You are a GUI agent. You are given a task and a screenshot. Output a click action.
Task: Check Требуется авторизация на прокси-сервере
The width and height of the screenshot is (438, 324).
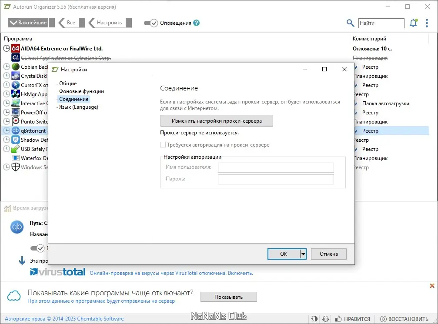(163, 145)
